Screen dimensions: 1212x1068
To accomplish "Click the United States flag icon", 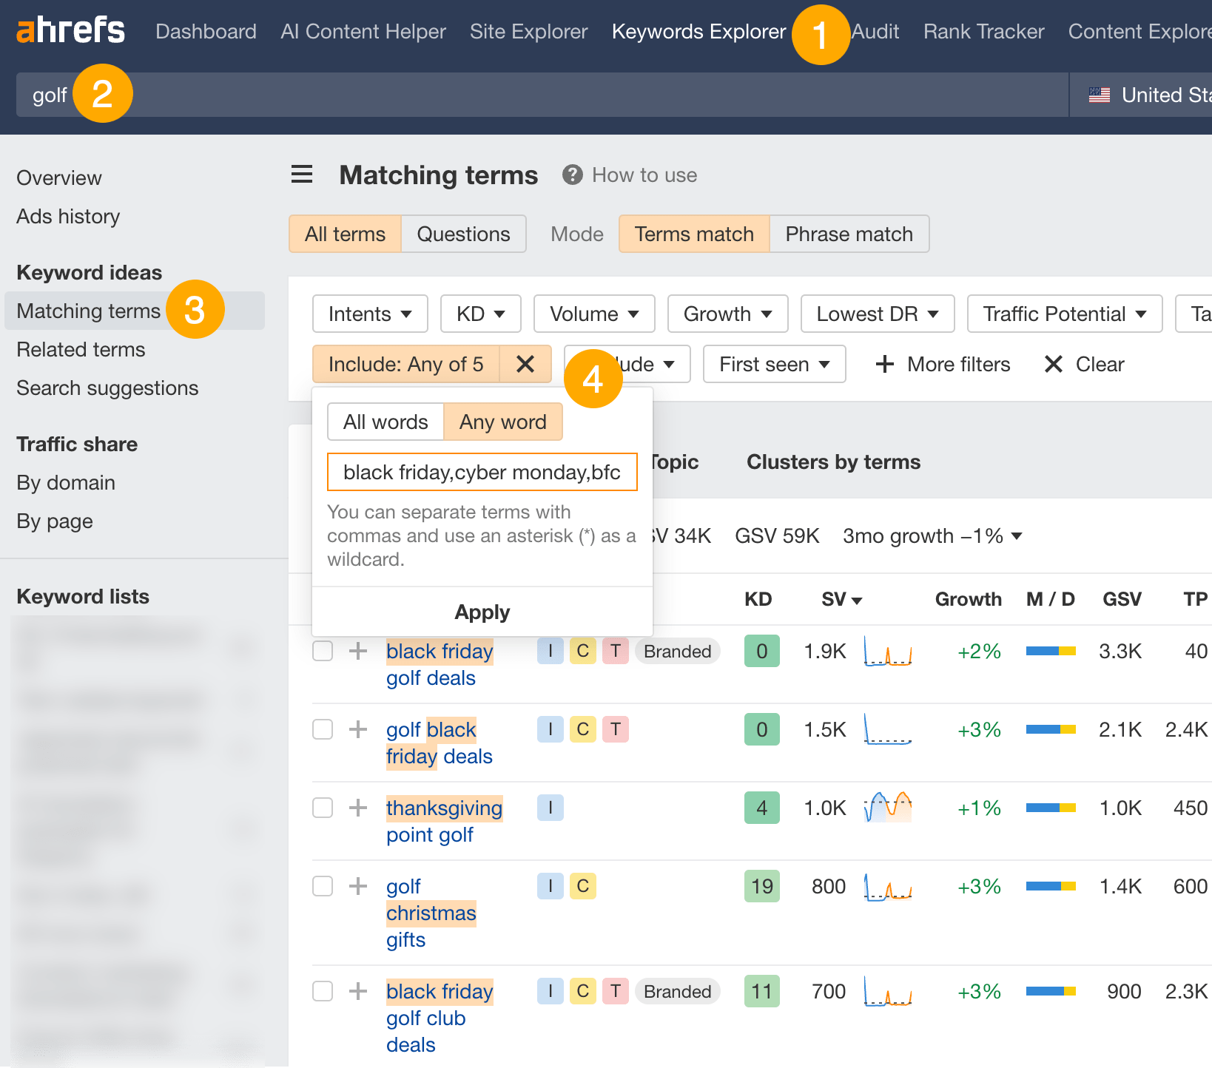I will [1100, 95].
